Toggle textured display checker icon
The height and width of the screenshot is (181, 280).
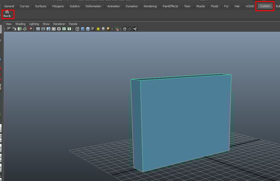(x=93, y=29)
